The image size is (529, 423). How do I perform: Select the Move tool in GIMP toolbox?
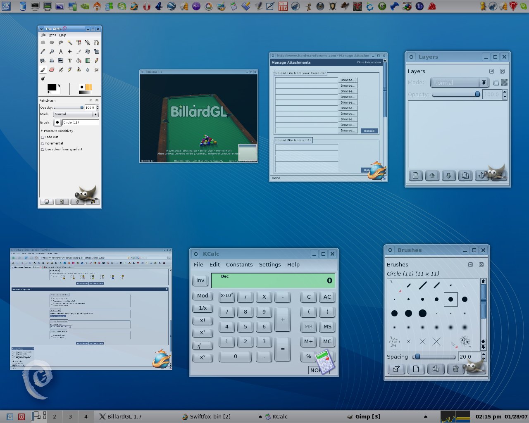[70, 52]
